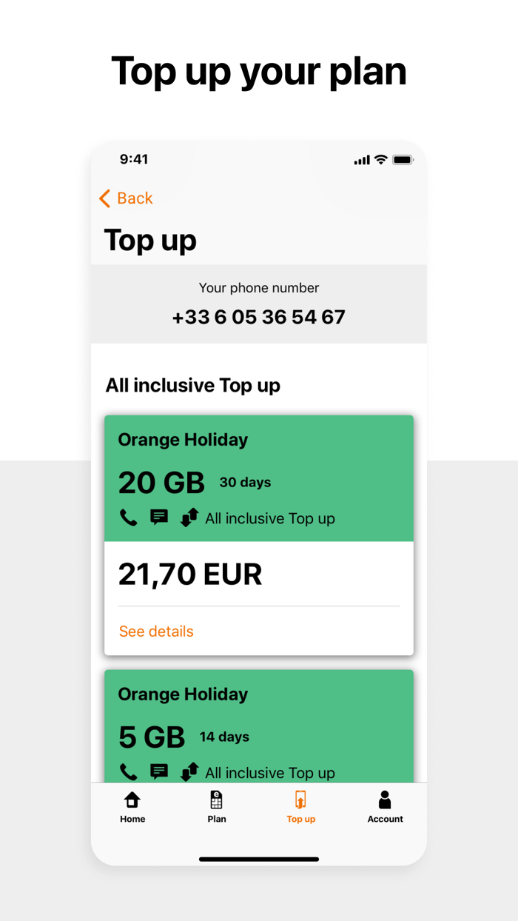Click the data transfer arrows icon on 20 GB card
518x921 pixels.
189,518
